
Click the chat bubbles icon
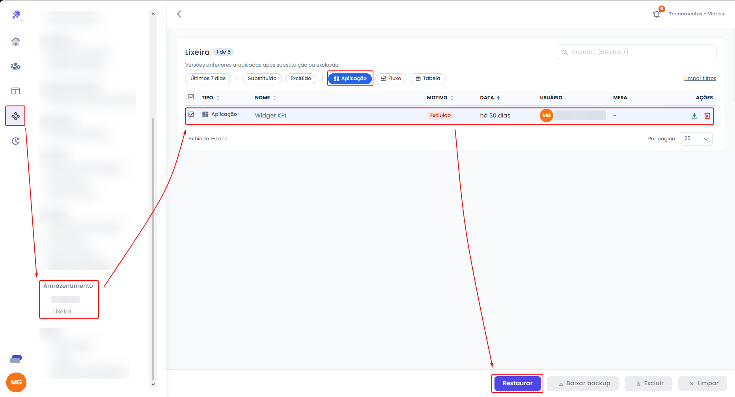16,359
